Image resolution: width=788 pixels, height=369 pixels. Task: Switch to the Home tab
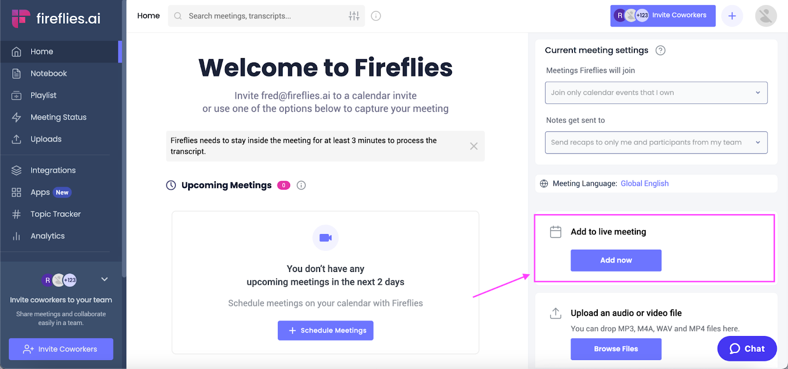click(x=148, y=15)
